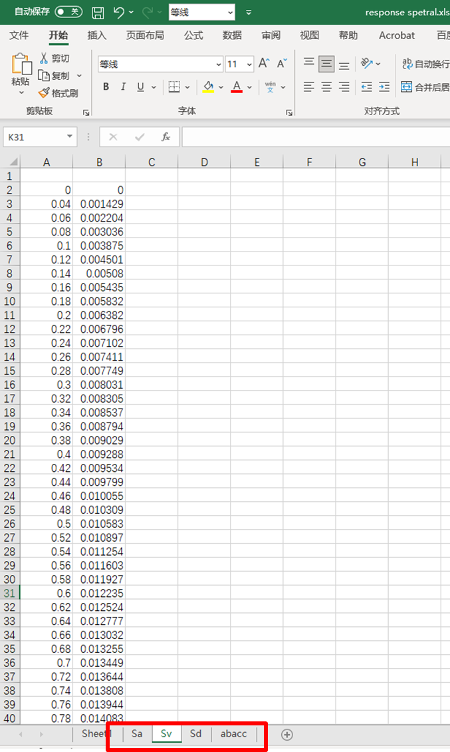
Task: Undo the last action
Action: [119, 13]
